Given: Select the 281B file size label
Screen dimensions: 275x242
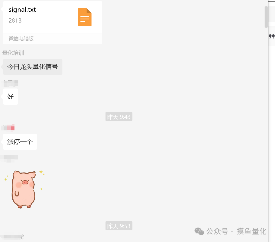Looking at the screenshot, I should click(15, 21).
